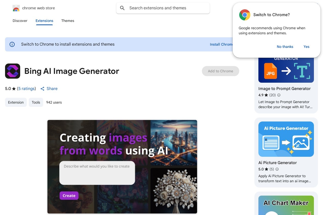The height and width of the screenshot is (215, 323).
Task: Click the extension preview screenshot image
Action: tap(122, 167)
